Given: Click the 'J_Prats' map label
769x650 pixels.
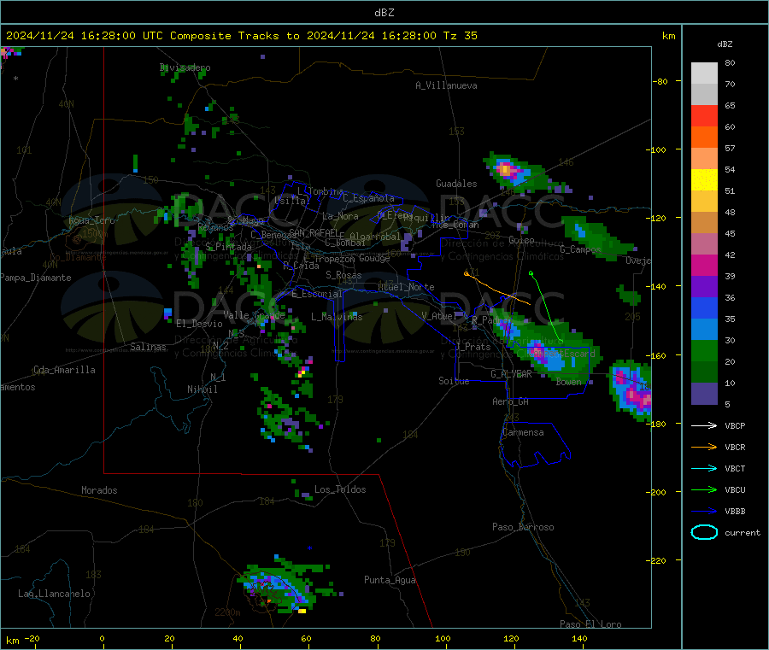Looking at the screenshot, I should click(473, 347).
